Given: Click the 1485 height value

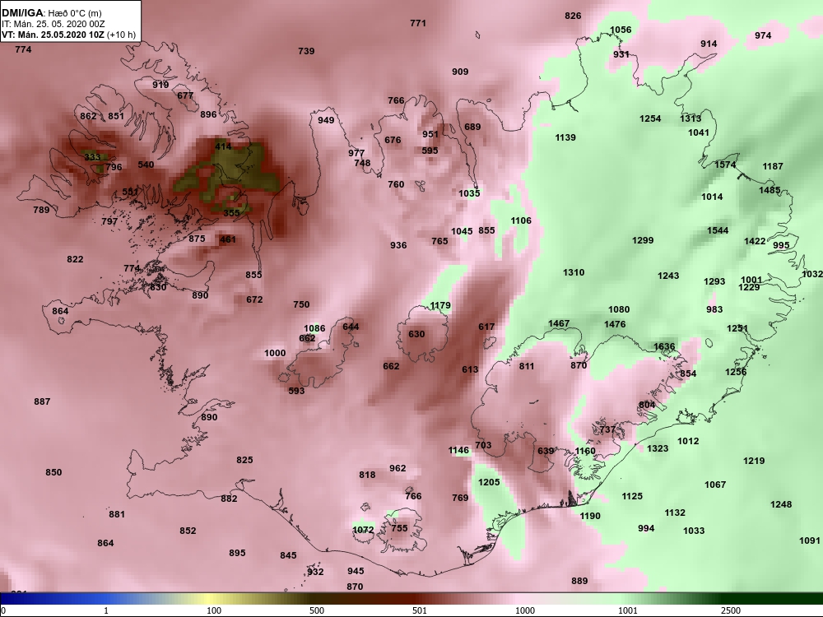Looking at the screenshot, I should coord(770,190).
